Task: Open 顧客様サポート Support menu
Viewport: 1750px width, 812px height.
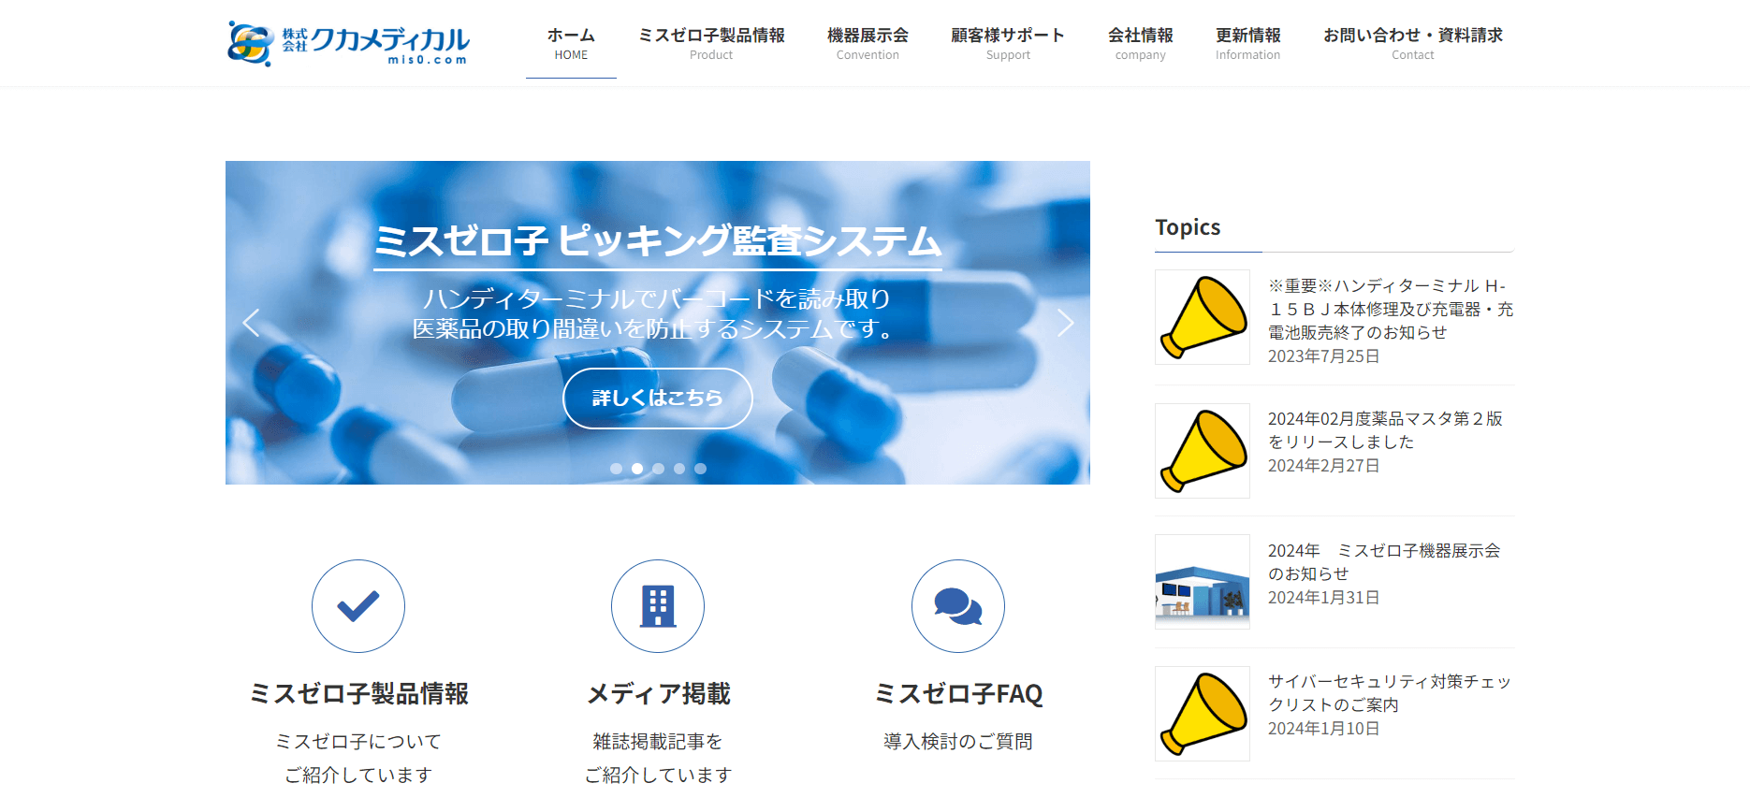Action: pos(1008,44)
